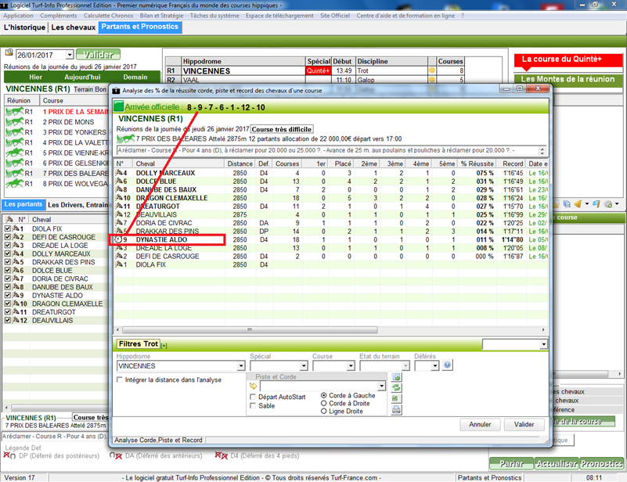Click horse icon beside 8 PRIX DE WOLVEGA
Screen dimensions: 627x482
14,183
